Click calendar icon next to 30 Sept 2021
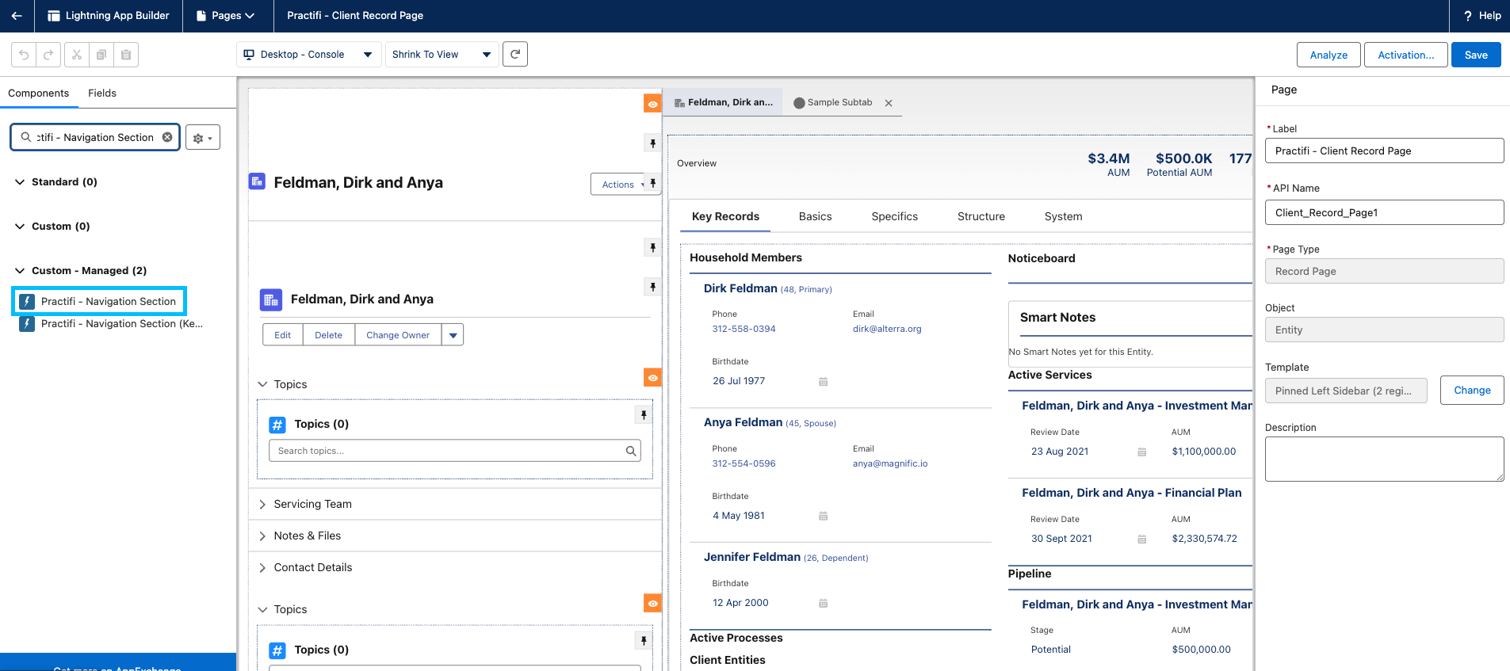 tap(1141, 539)
